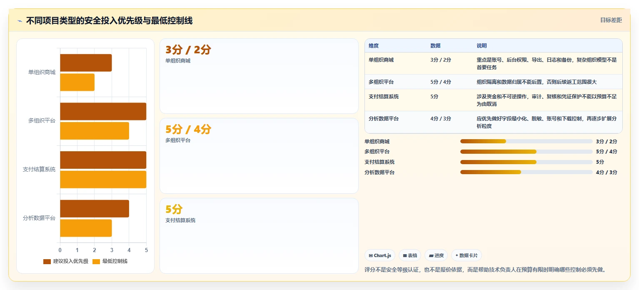Click 单组织商城 label in progress list
This screenshot has height=290, width=639.
coord(377,142)
